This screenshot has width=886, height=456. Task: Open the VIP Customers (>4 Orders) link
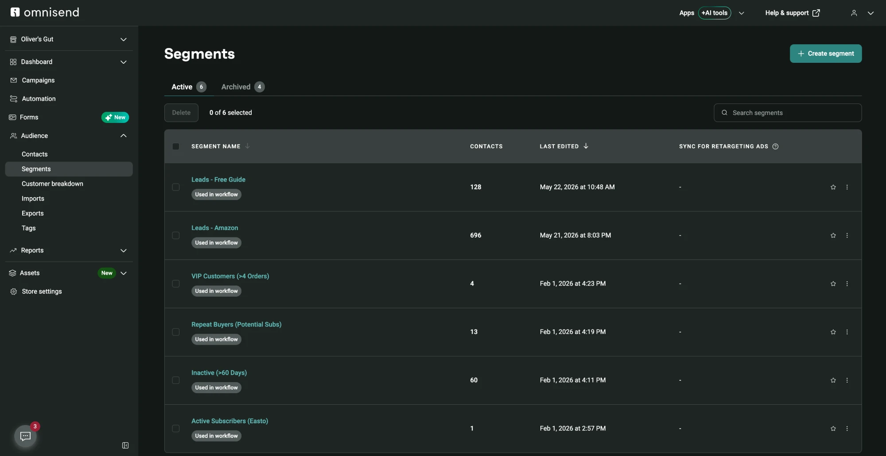point(230,276)
